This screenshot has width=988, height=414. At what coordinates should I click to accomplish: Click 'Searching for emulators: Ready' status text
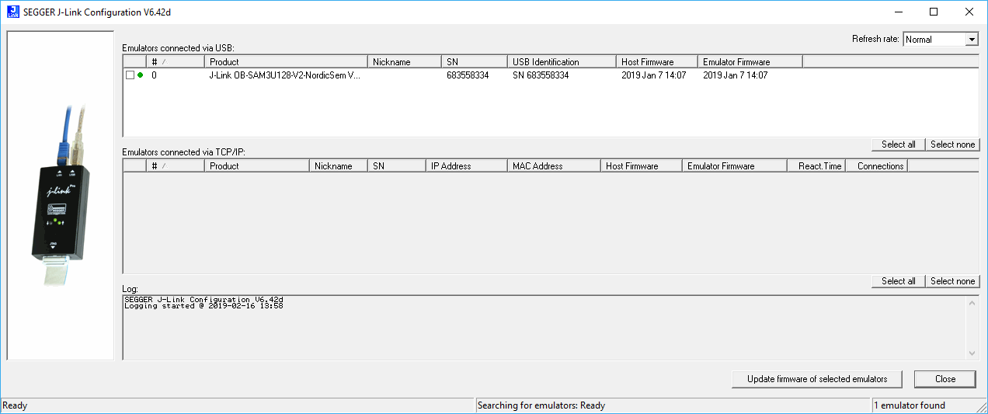tap(541, 405)
